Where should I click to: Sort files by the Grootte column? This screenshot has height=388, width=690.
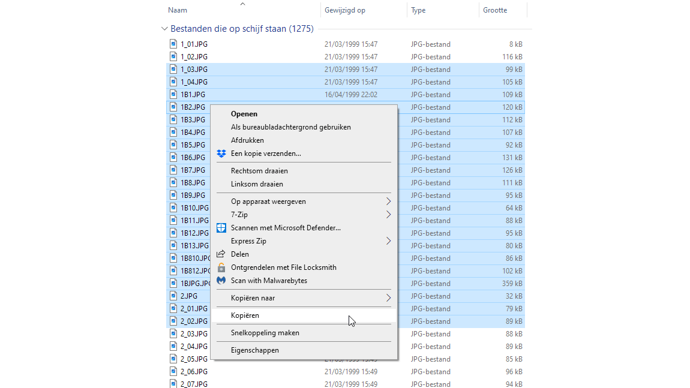point(496,10)
